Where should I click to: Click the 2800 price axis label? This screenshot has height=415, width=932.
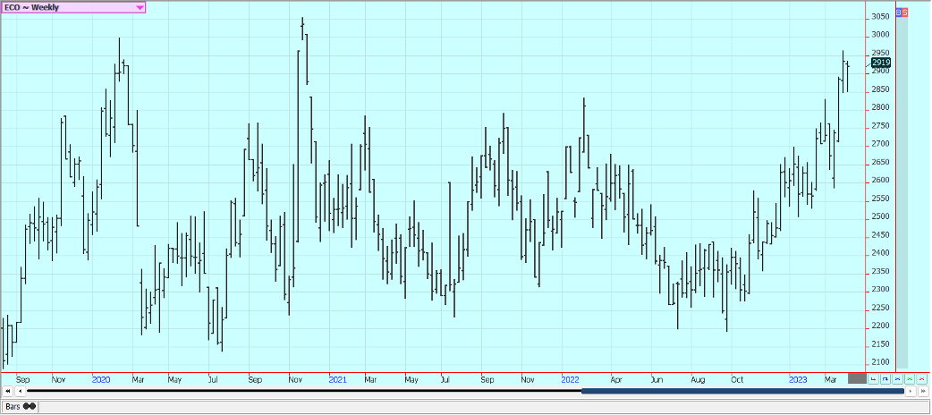click(x=881, y=107)
